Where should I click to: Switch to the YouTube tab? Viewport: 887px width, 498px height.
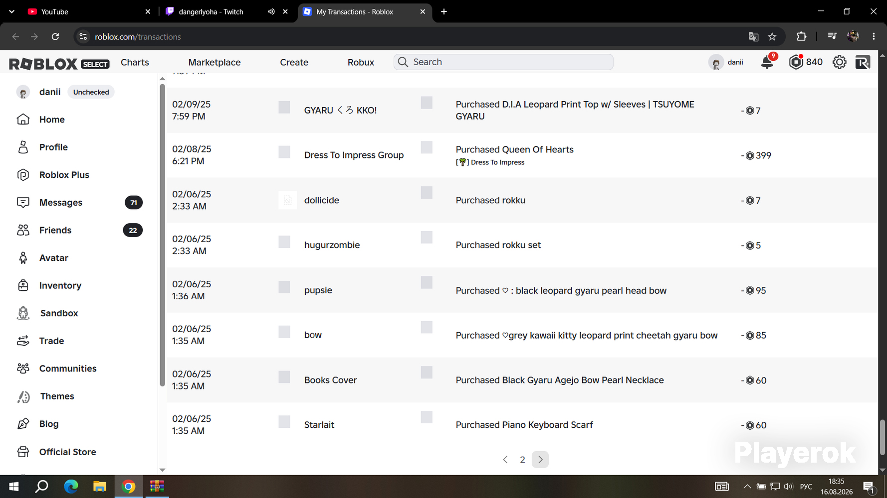[x=89, y=12]
